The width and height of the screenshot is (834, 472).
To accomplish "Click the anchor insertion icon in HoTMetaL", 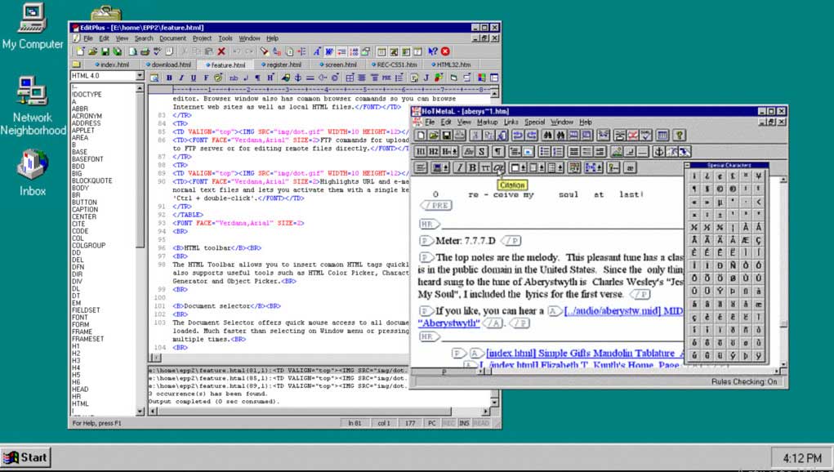I will (x=658, y=151).
